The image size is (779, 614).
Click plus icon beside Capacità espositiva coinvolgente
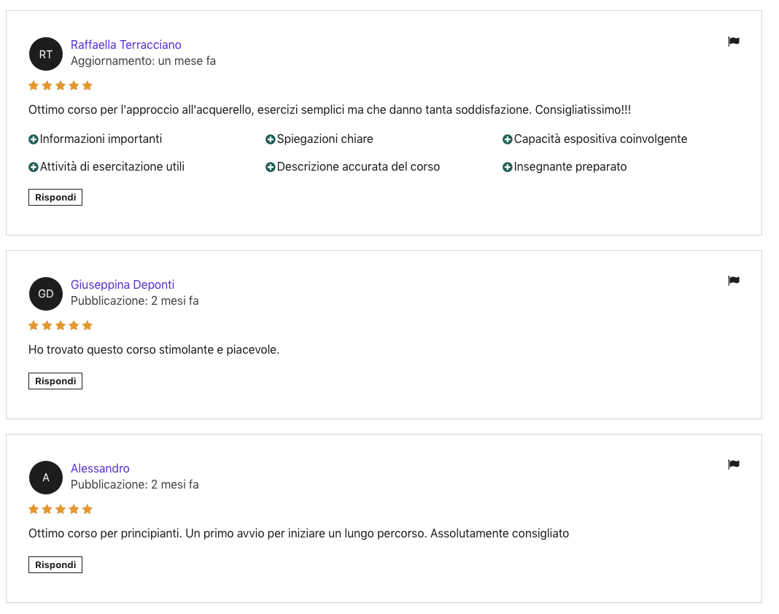point(507,139)
